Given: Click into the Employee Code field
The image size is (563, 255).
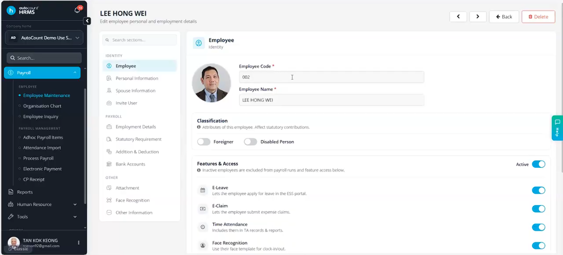Looking at the screenshot, I should point(332,77).
